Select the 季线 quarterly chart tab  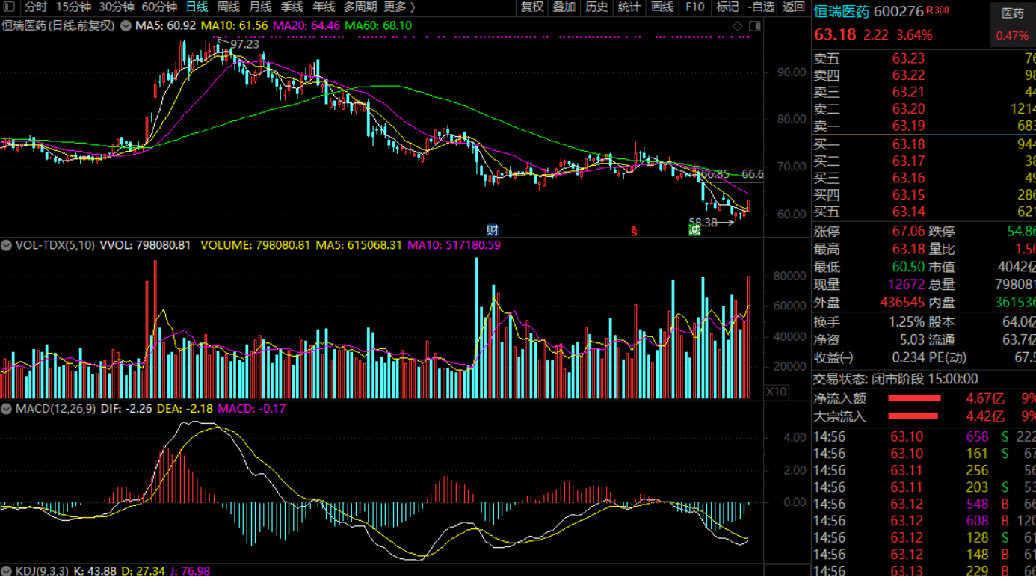point(292,7)
